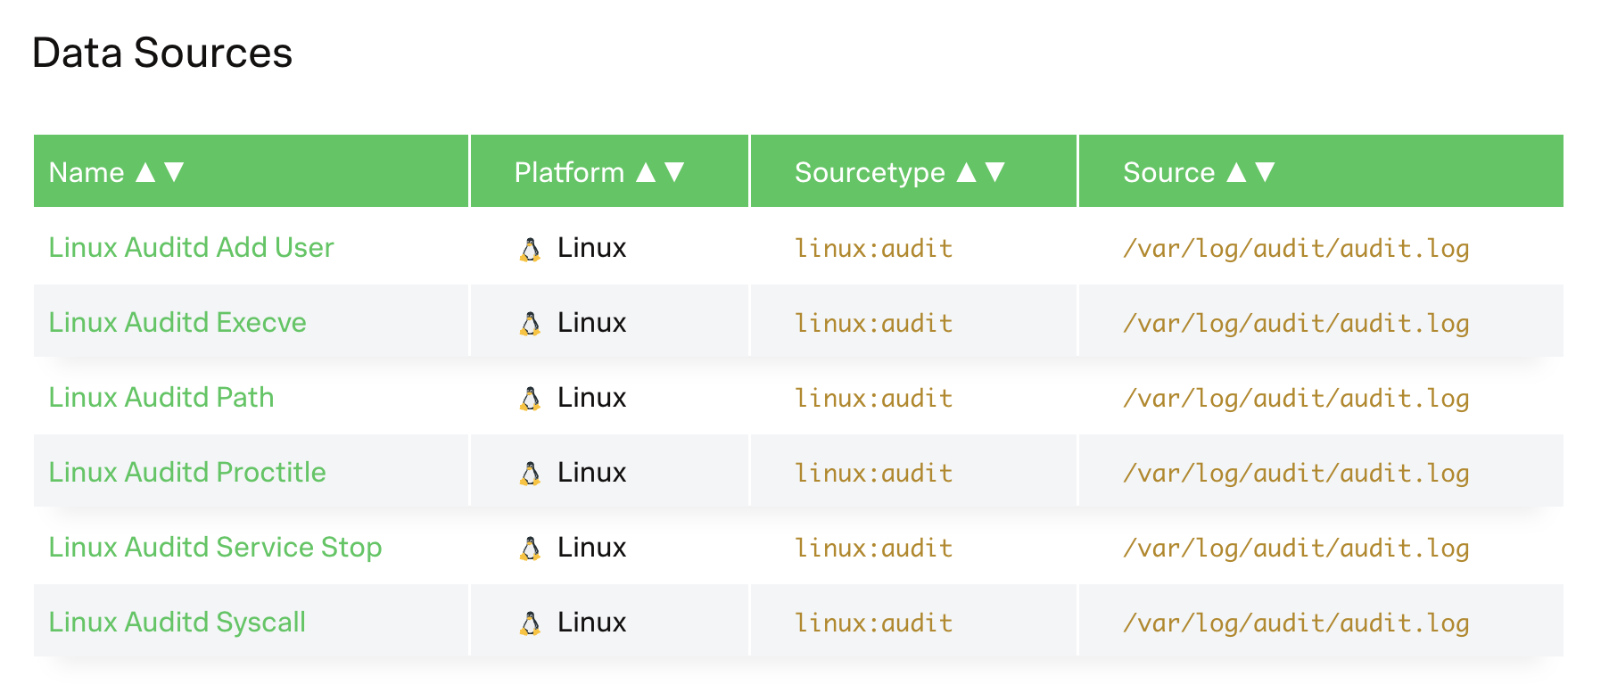The height and width of the screenshot is (685, 1609).
Task: Open Linux Auditd Service Stop link
Action: pos(215,547)
